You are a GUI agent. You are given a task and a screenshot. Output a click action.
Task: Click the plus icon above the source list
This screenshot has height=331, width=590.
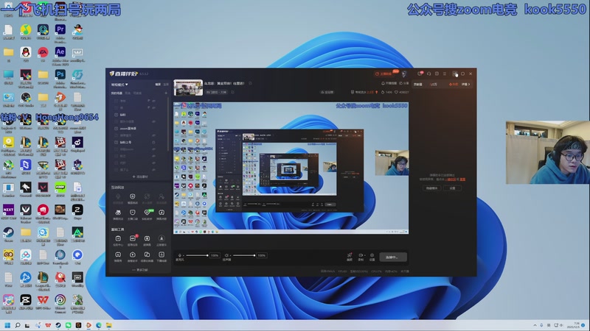coord(166,93)
